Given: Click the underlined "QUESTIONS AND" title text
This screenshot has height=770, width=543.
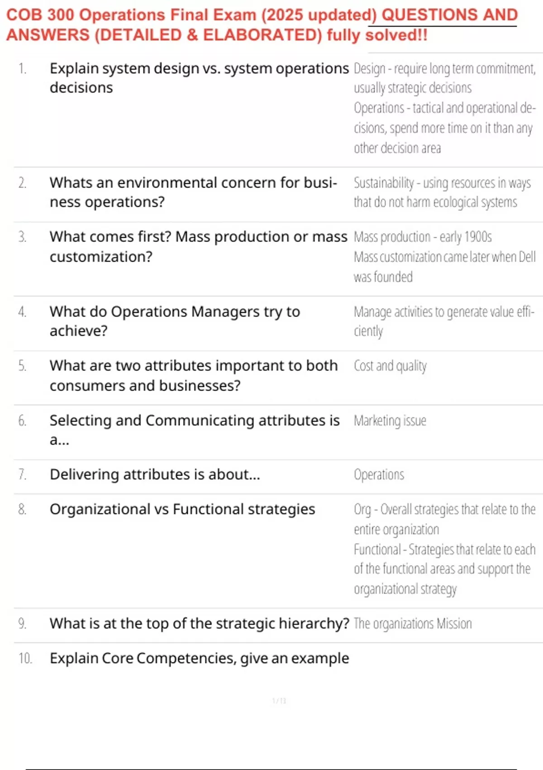Looking at the screenshot, I should tap(449, 15).
